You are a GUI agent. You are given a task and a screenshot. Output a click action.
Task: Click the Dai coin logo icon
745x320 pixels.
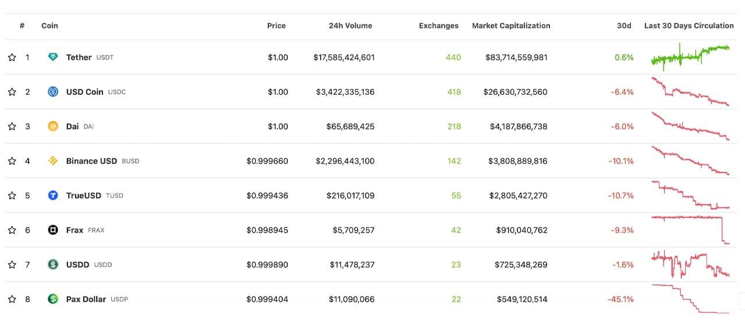53,126
